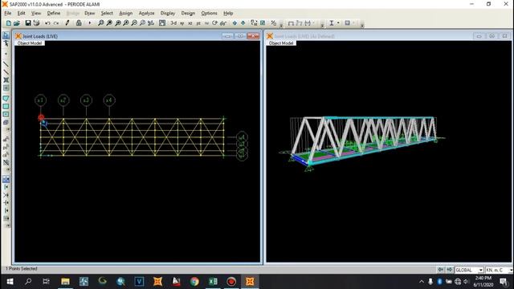Click the Rubber Band Zoom magnifier
The height and width of the screenshot is (289, 514).
coord(101,23)
